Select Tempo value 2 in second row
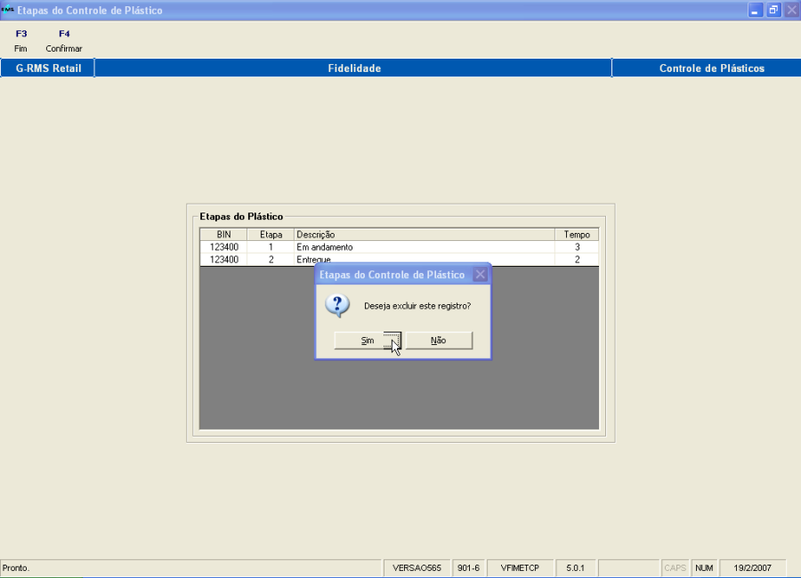 coord(577,260)
